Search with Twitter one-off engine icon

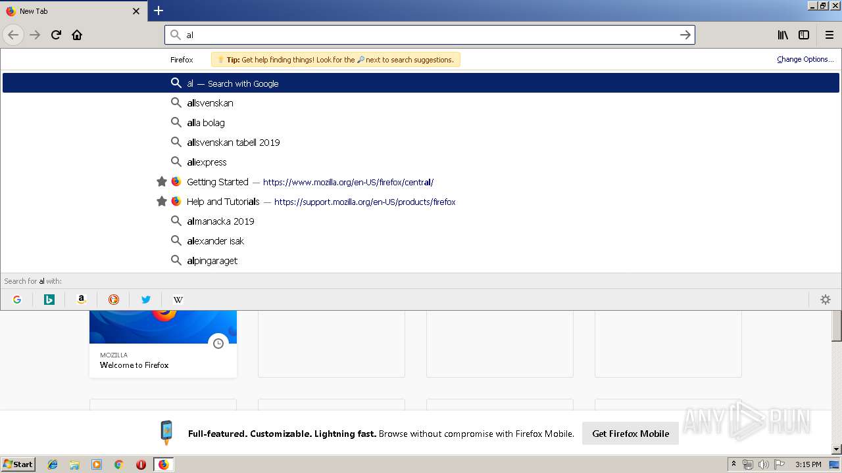(146, 300)
